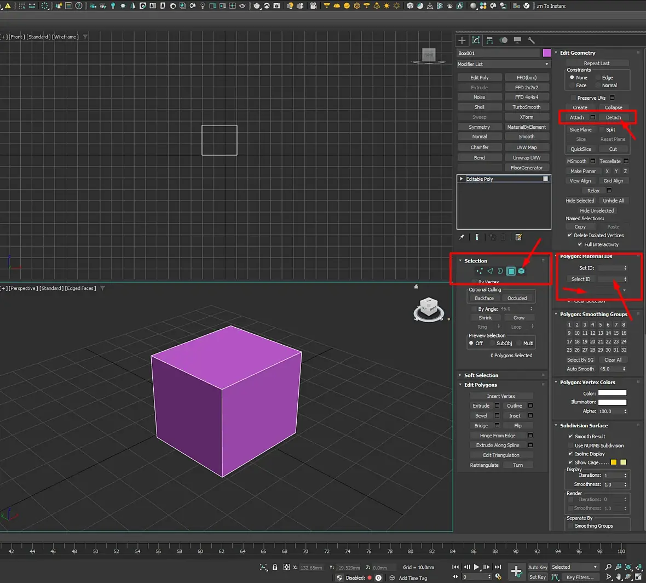The height and width of the screenshot is (583, 646).
Task: Select Element sub-object cube icon
Action: 521,271
